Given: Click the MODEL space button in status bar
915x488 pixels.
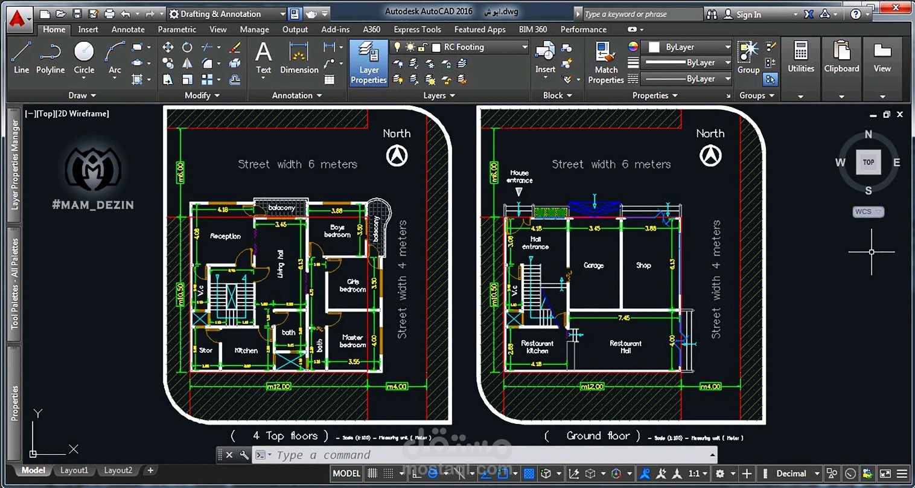Looking at the screenshot, I should pos(346,474).
